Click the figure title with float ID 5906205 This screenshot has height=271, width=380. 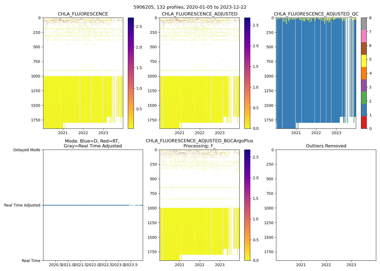point(190,7)
